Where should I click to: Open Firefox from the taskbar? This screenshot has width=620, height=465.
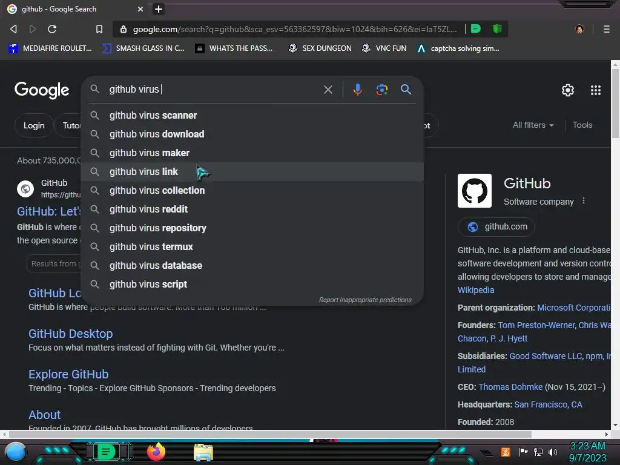(x=156, y=452)
